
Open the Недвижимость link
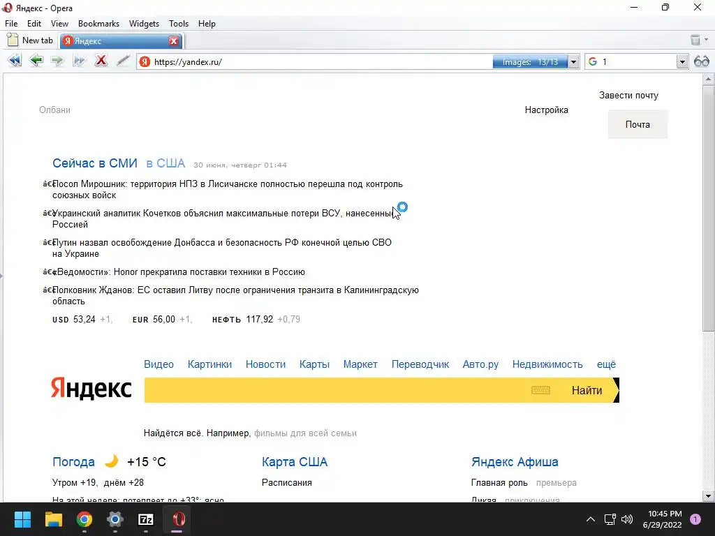(x=547, y=364)
